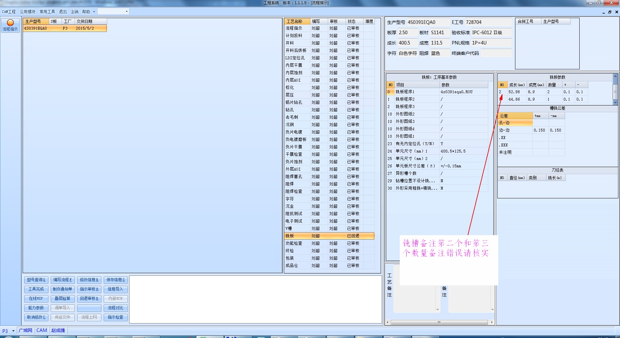Select the 层压 process row
620x338 pixels.
(x=329, y=95)
